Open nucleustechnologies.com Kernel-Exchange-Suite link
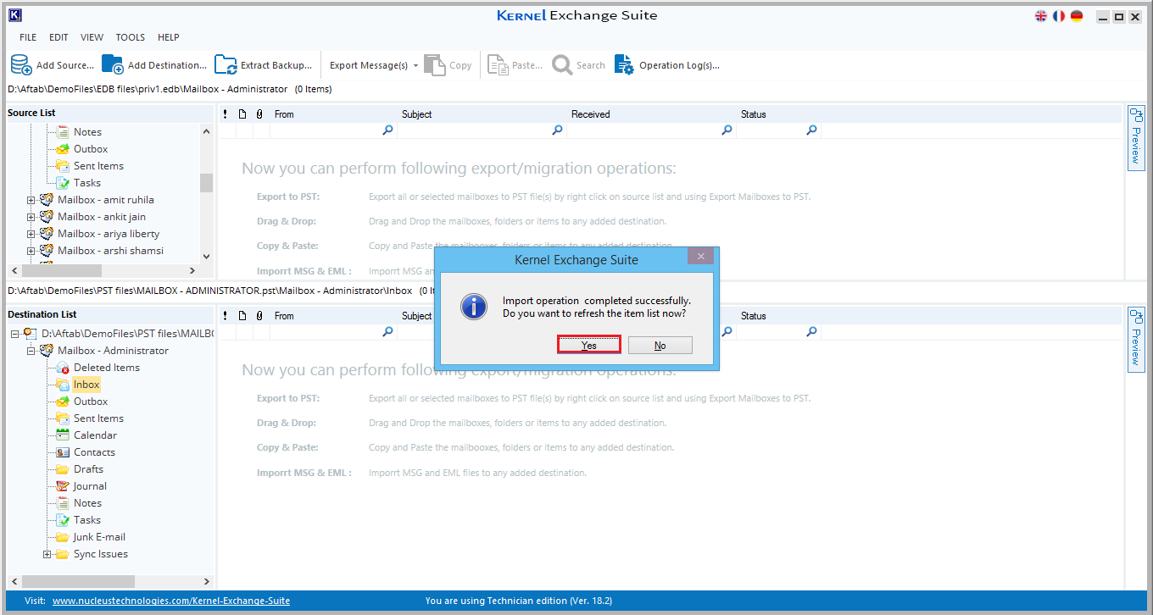Viewport: 1153px width, 615px height. pyautogui.click(x=171, y=601)
